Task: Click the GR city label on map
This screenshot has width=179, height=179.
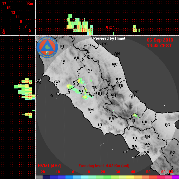Action: [x=57, y=82]
